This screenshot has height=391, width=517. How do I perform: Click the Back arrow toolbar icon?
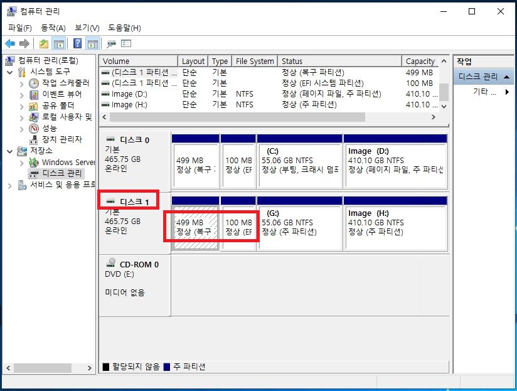[x=10, y=43]
